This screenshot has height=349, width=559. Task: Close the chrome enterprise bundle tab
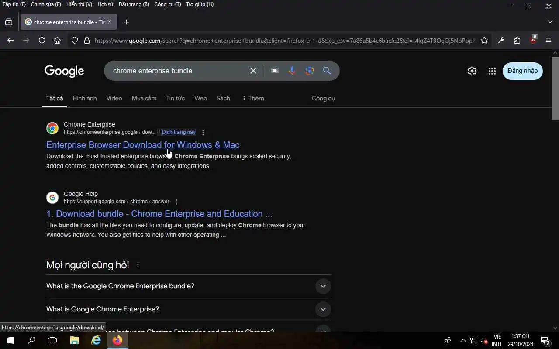point(110,22)
